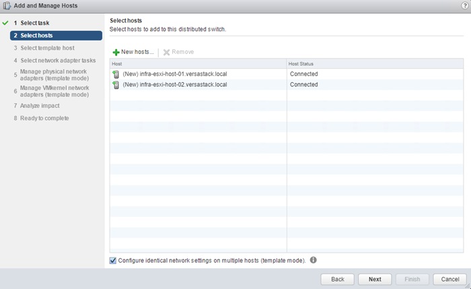Click the green checkmark beside Select task
Viewport: 471px width, 289px height.
click(5, 23)
